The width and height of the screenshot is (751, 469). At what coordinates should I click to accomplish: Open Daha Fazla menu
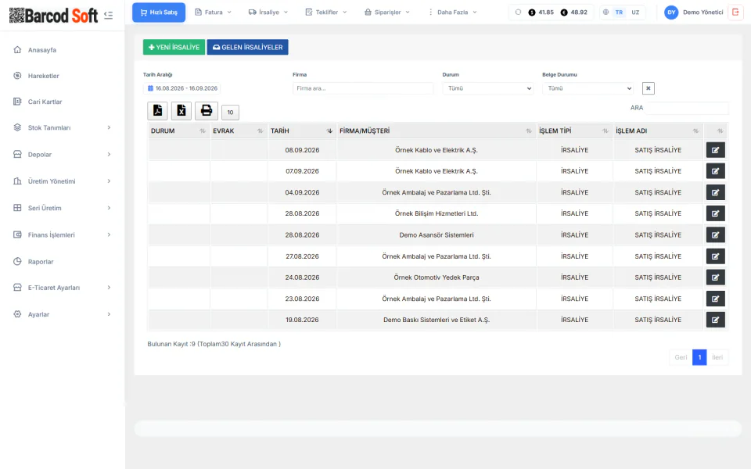452,13
